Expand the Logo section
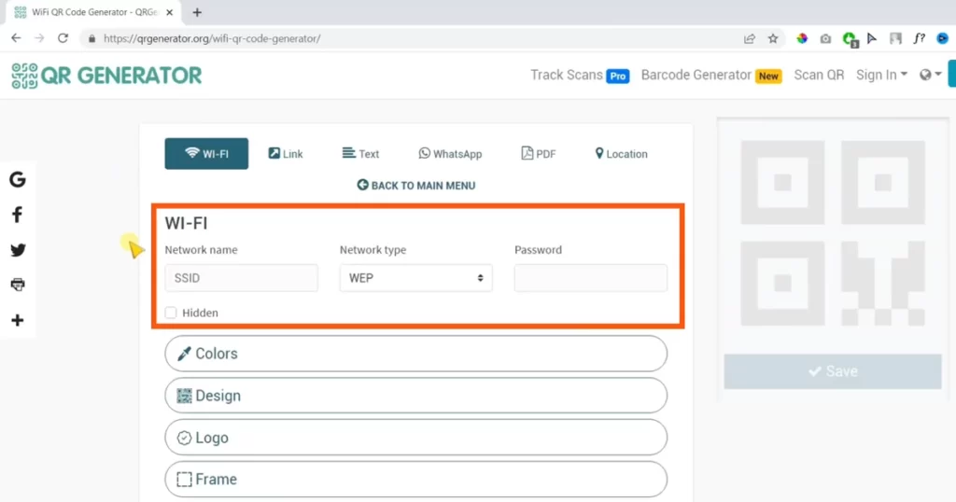 (415, 438)
